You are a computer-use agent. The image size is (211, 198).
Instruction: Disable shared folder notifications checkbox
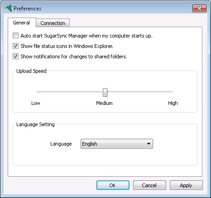15,57
